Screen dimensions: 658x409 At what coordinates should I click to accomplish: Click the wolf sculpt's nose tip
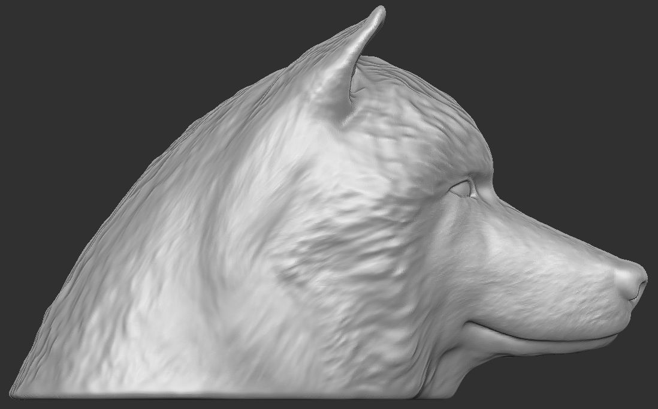pos(631,281)
